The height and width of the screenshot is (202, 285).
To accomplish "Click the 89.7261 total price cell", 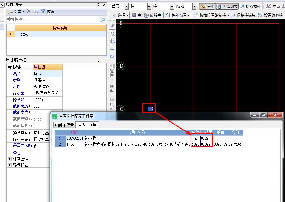I will coord(235,144).
